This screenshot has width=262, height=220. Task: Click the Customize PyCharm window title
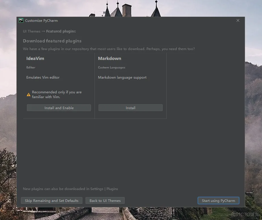click(41, 21)
